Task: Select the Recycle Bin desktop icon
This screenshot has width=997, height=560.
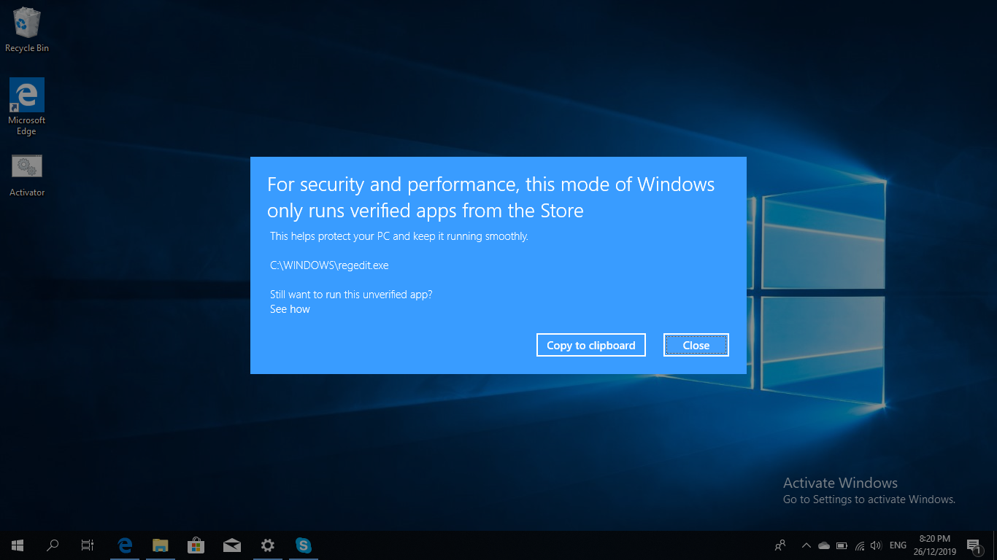Action: click(x=27, y=30)
